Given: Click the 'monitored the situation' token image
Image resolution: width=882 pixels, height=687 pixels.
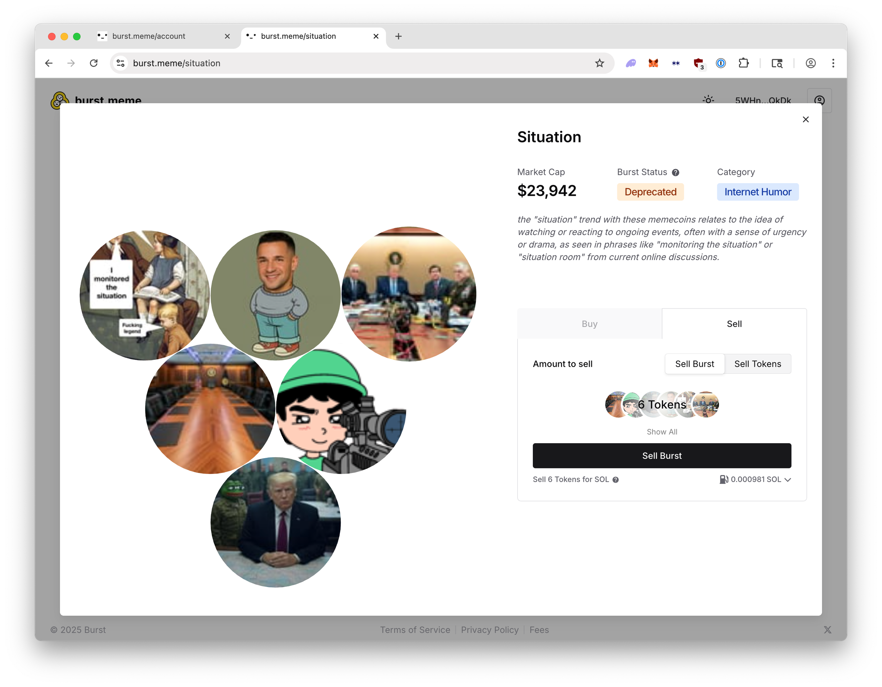Looking at the screenshot, I should (144, 295).
